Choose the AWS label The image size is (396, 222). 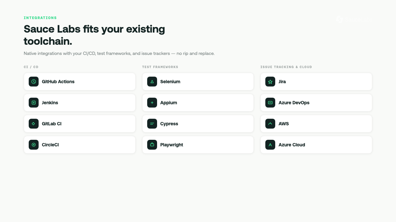click(283, 124)
